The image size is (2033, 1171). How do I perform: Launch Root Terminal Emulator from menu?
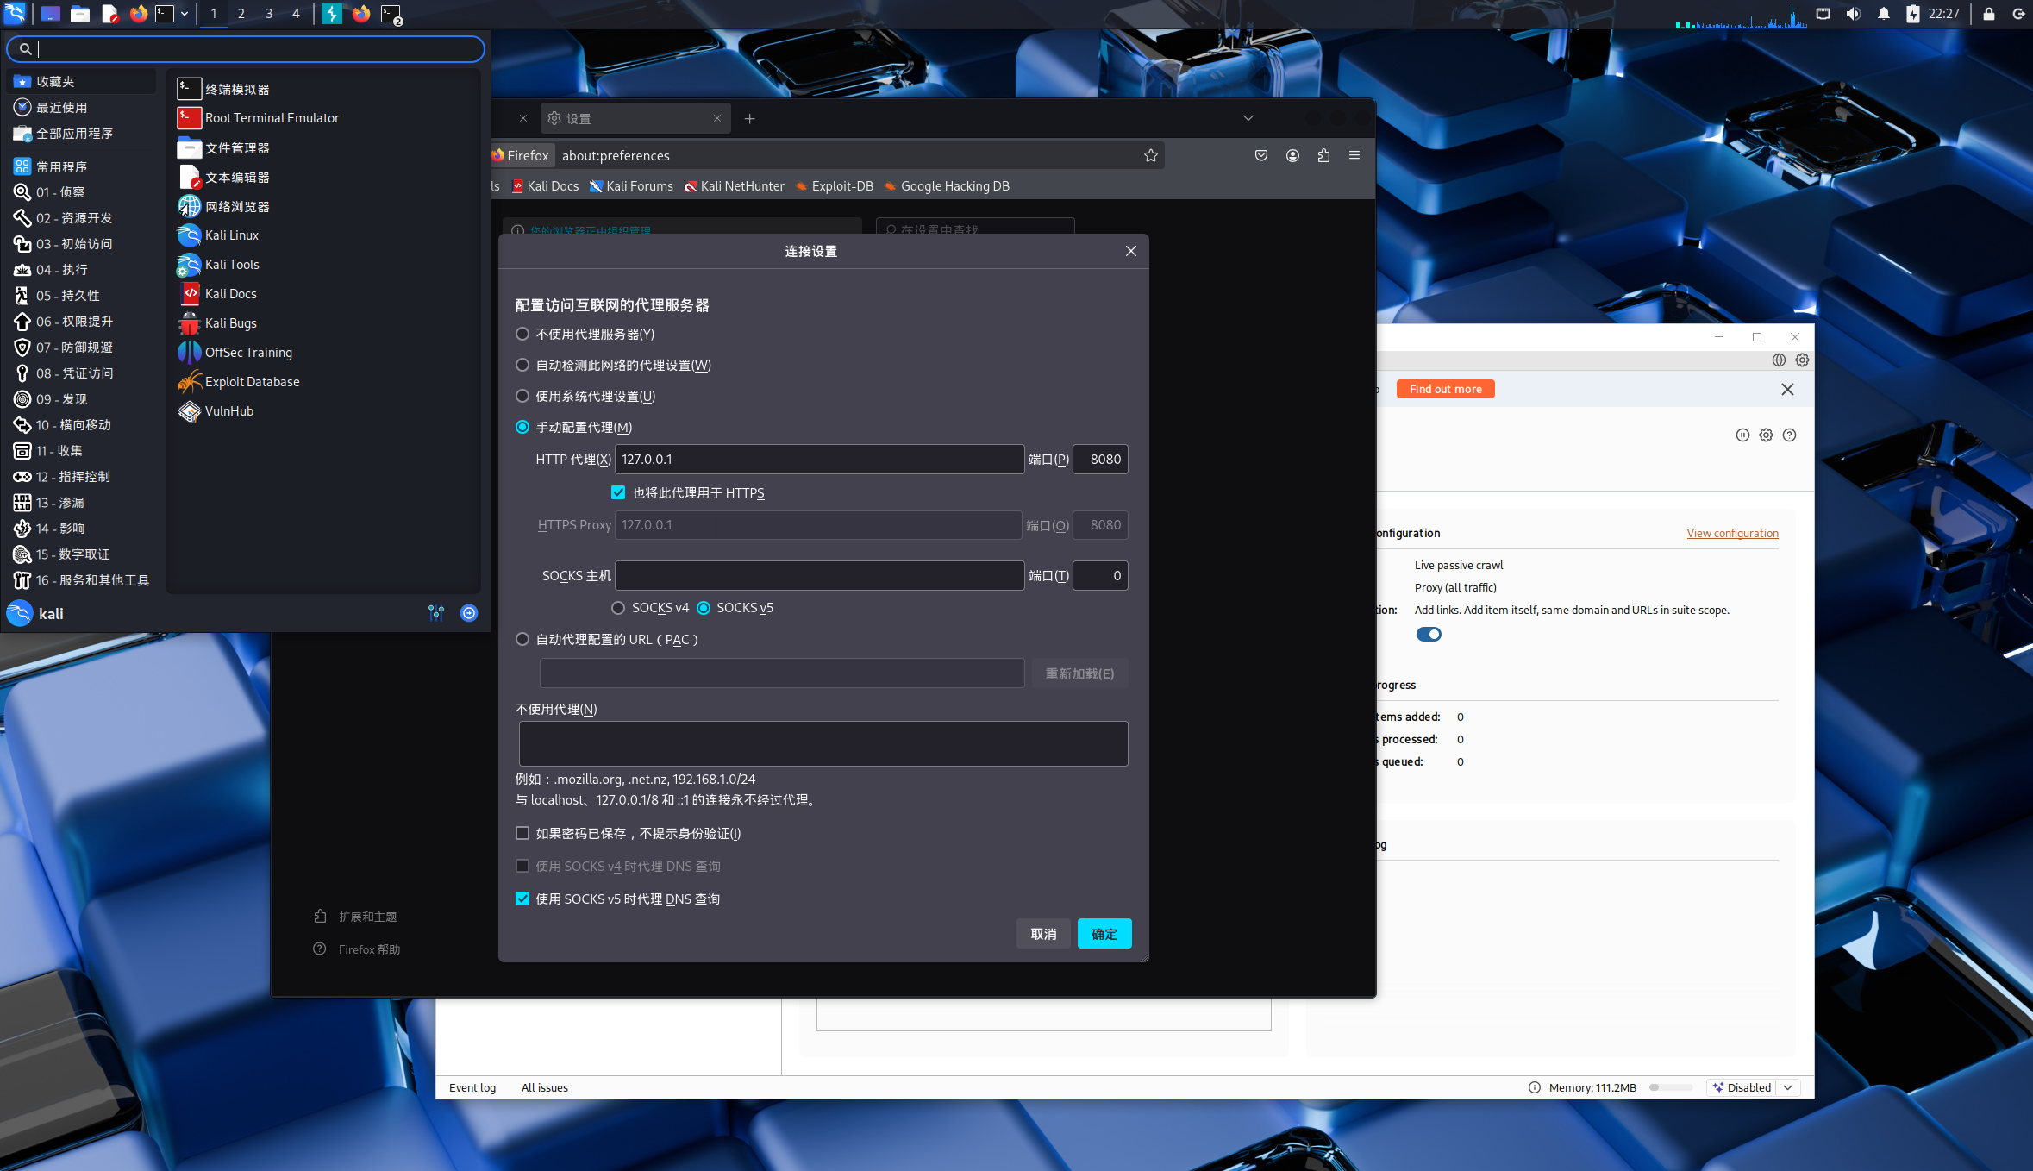(x=272, y=118)
